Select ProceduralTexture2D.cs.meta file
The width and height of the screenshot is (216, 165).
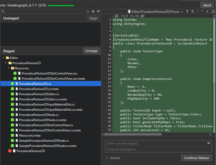tap(51, 89)
